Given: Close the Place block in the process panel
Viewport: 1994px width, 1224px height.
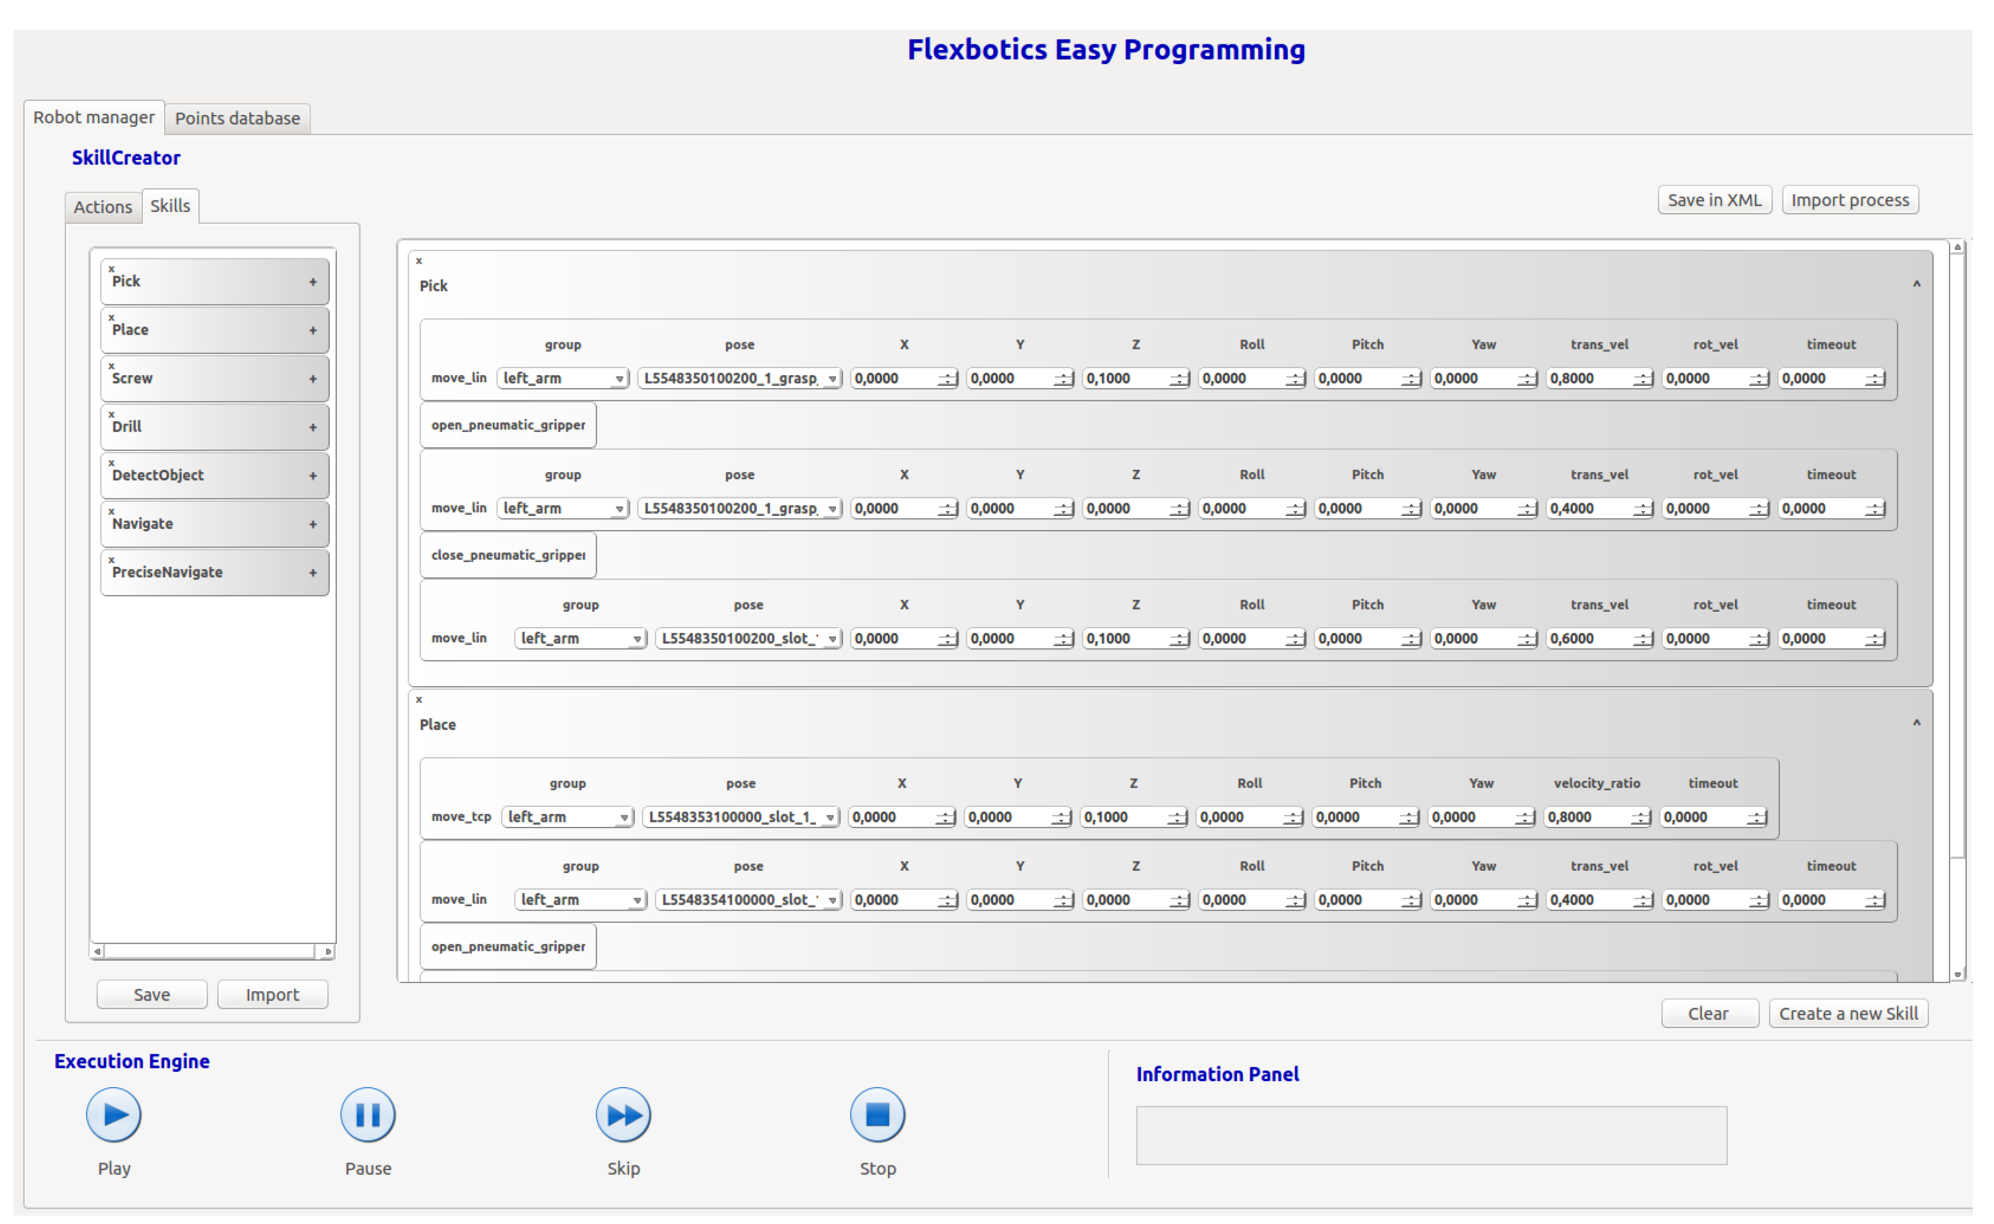Looking at the screenshot, I should (x=419, y=699).
